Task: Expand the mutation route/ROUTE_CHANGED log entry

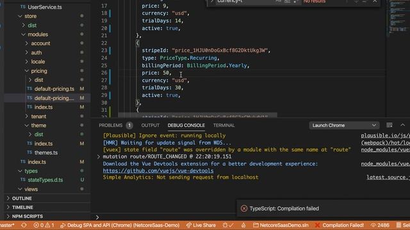Action: click(x=98, y=157)
